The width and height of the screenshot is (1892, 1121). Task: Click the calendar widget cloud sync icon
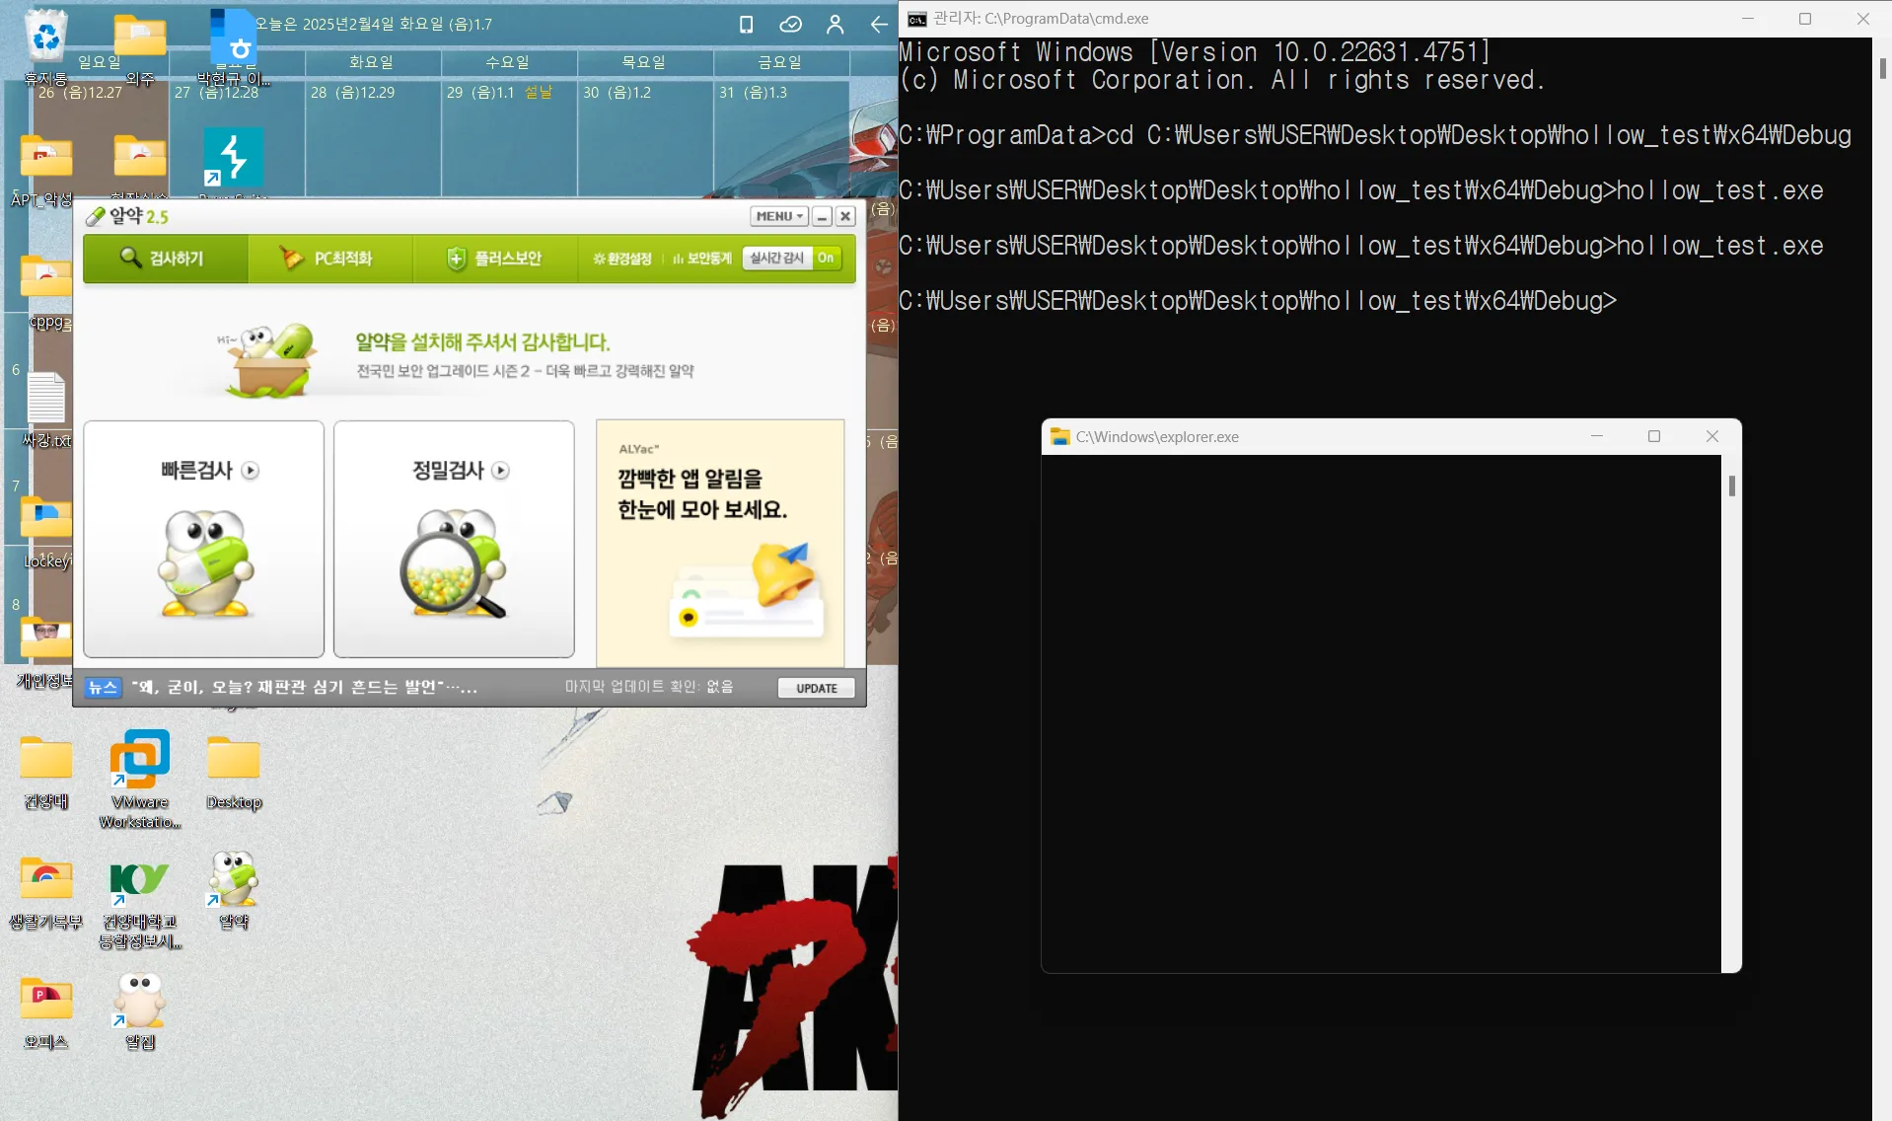790,25
